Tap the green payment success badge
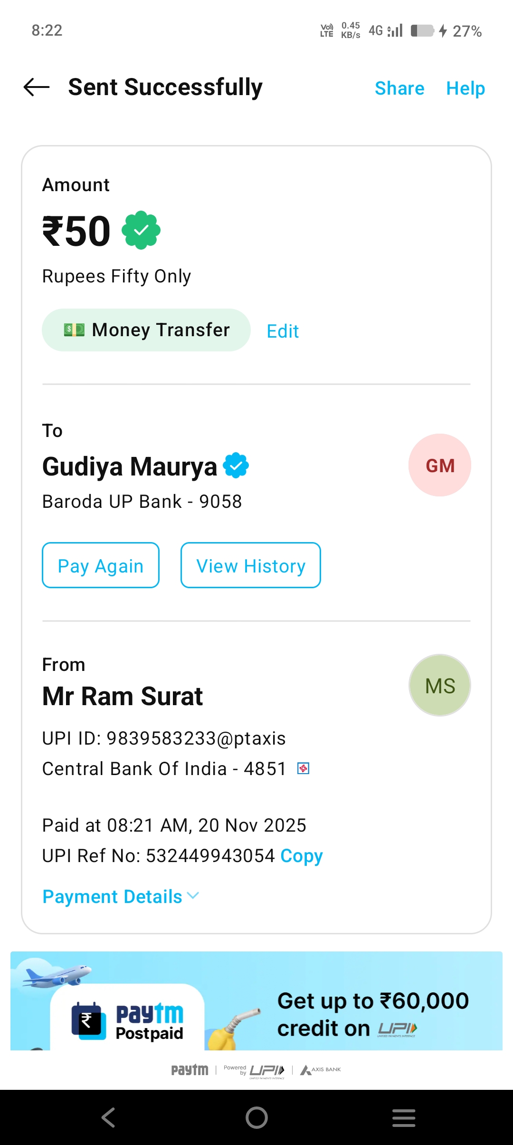 tap(141, 231)
